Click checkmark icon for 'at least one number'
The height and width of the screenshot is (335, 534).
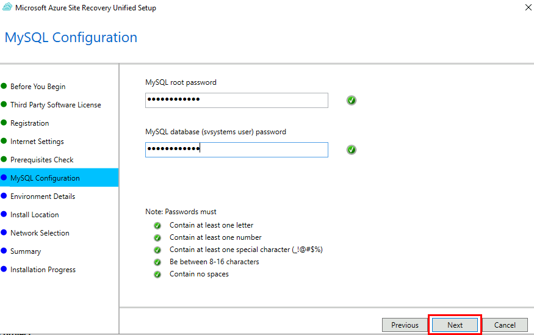(x=157, y=237)
